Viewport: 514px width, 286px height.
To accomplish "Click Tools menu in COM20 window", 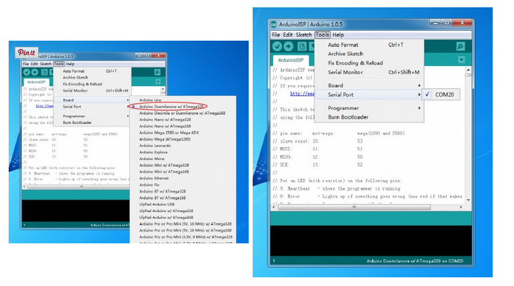I will pos(322,35).
